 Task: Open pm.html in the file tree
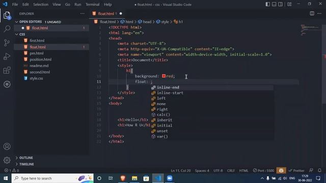click(36, 53)
